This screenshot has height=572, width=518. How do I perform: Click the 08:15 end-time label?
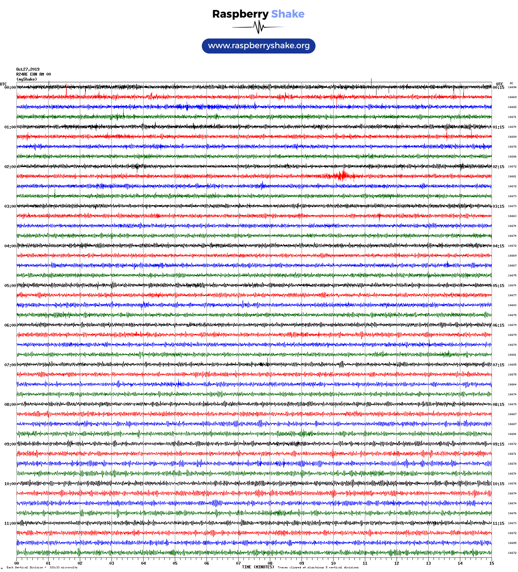[x=499, y=405]
